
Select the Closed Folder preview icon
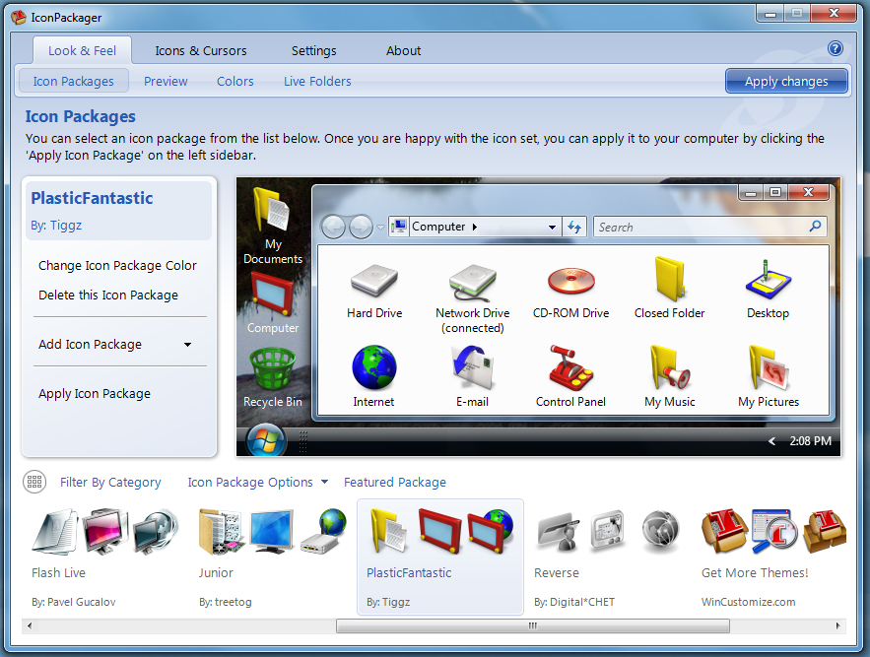coord(670,284)
